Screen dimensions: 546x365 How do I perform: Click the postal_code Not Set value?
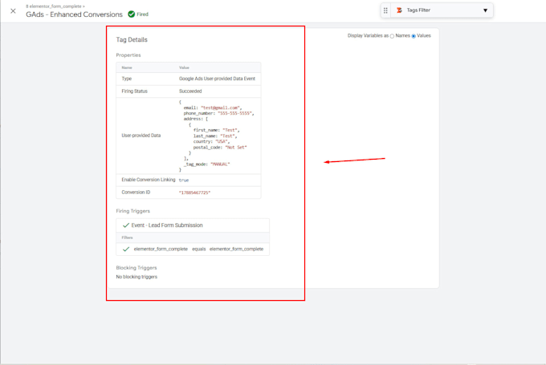pos(236,148)
